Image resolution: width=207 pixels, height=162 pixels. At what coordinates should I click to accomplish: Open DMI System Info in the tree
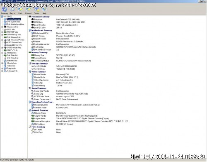(14, 22)
